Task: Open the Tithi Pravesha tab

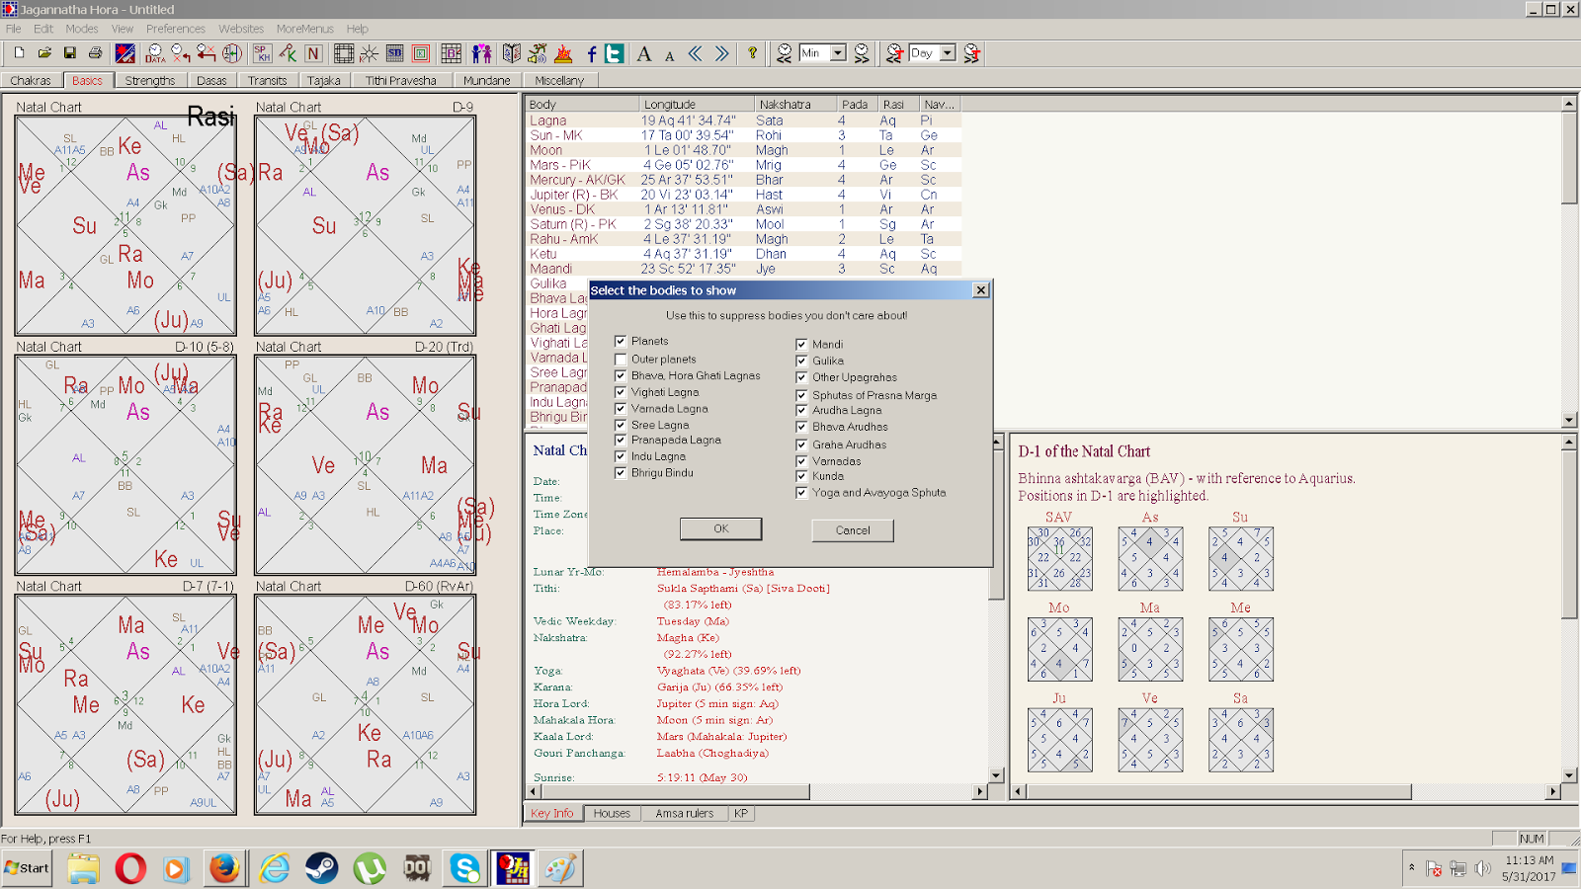Action: pos(400,81)
